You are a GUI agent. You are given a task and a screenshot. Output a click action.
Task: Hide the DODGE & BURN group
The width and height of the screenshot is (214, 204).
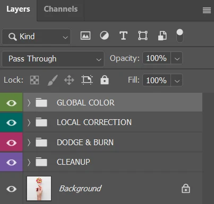click(x=11, y=143)
